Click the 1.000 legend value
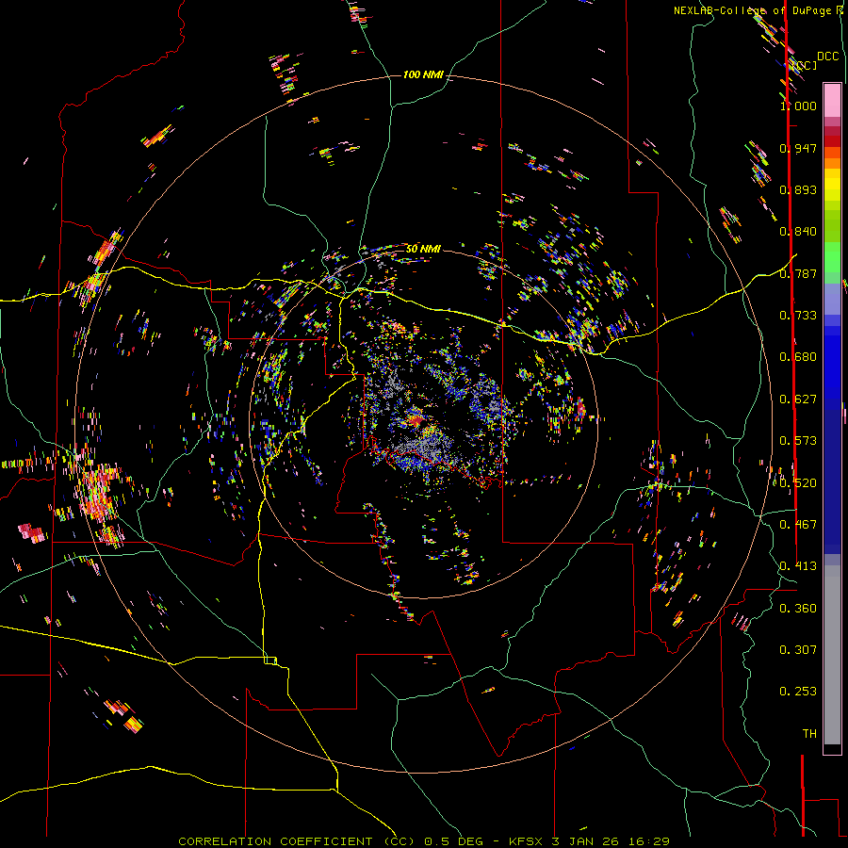Image resolution: width=848 pixels, height=848 pixels. [x=798, y=106]
